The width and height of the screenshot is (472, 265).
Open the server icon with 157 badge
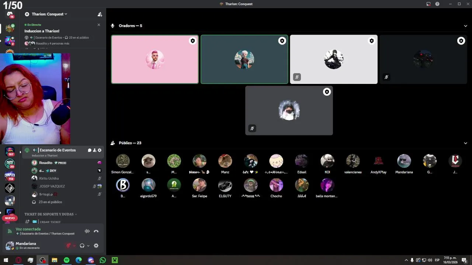point(10,151)
